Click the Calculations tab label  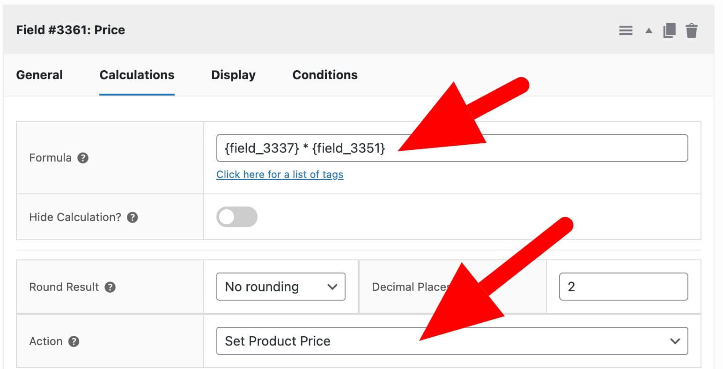(136, 75)
